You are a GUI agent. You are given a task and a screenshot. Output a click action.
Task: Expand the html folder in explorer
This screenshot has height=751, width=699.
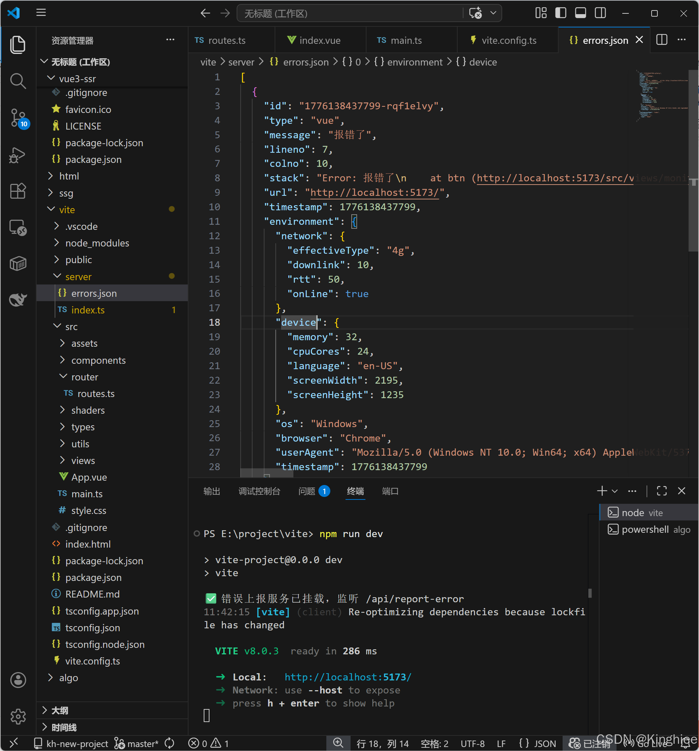[69, 176]
